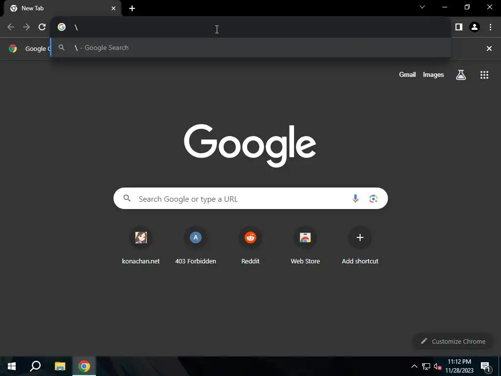
Task: Open the Google apps grid
Action: tap(484, 75)
